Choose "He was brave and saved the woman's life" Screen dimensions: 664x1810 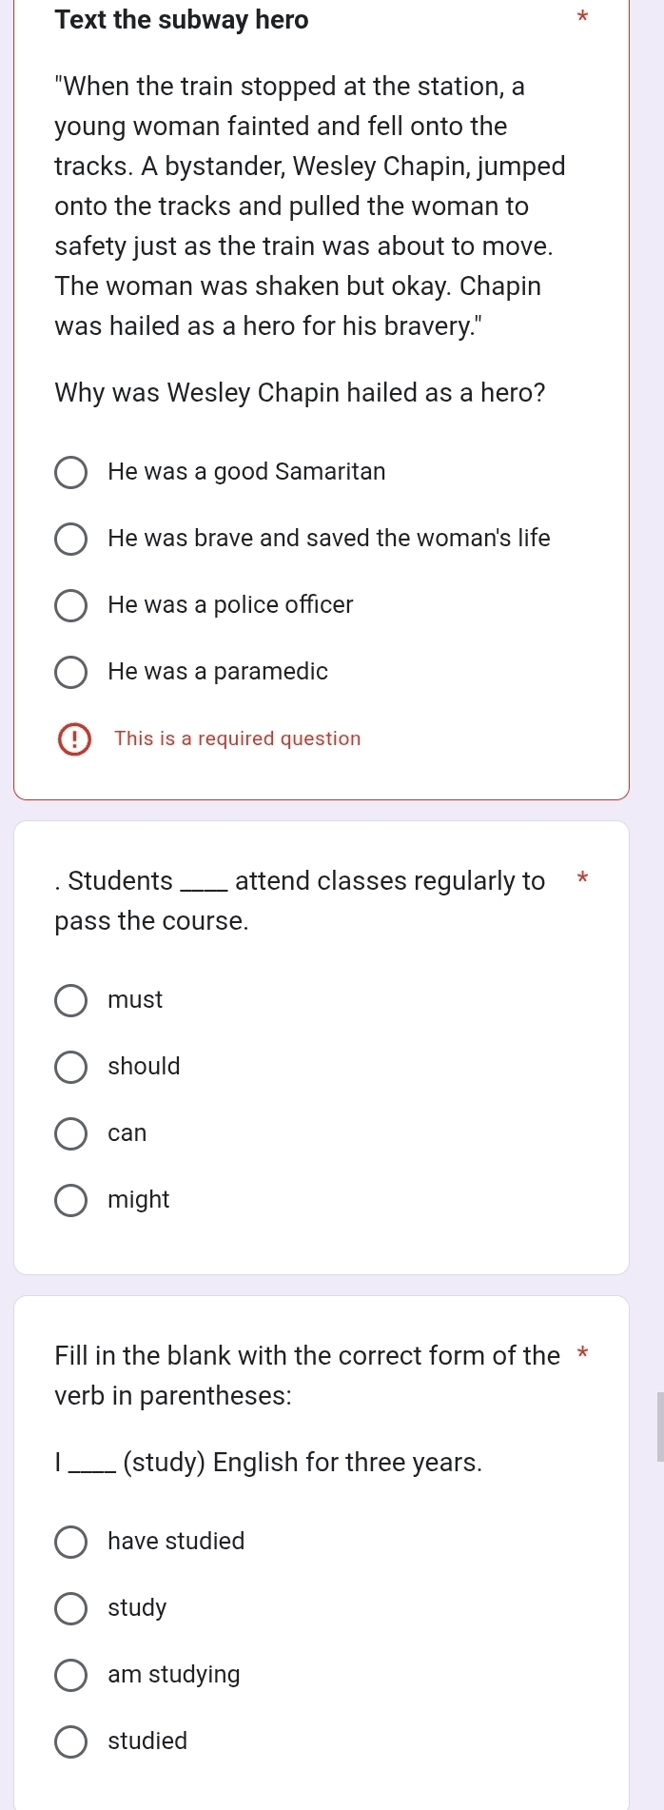click(70, 539)
